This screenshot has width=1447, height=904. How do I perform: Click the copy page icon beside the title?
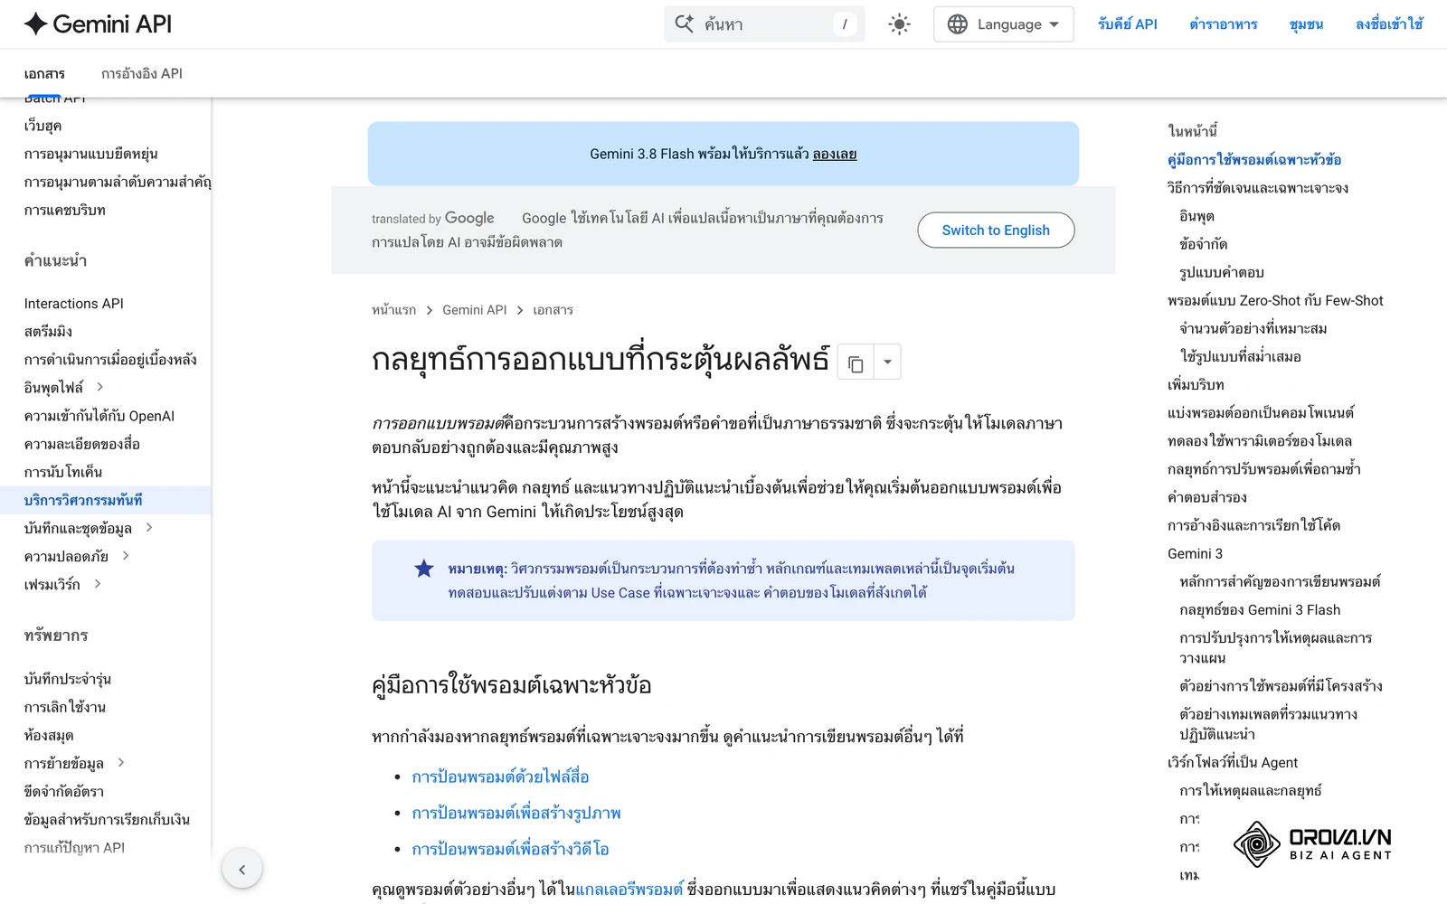(x=856, y=363)
